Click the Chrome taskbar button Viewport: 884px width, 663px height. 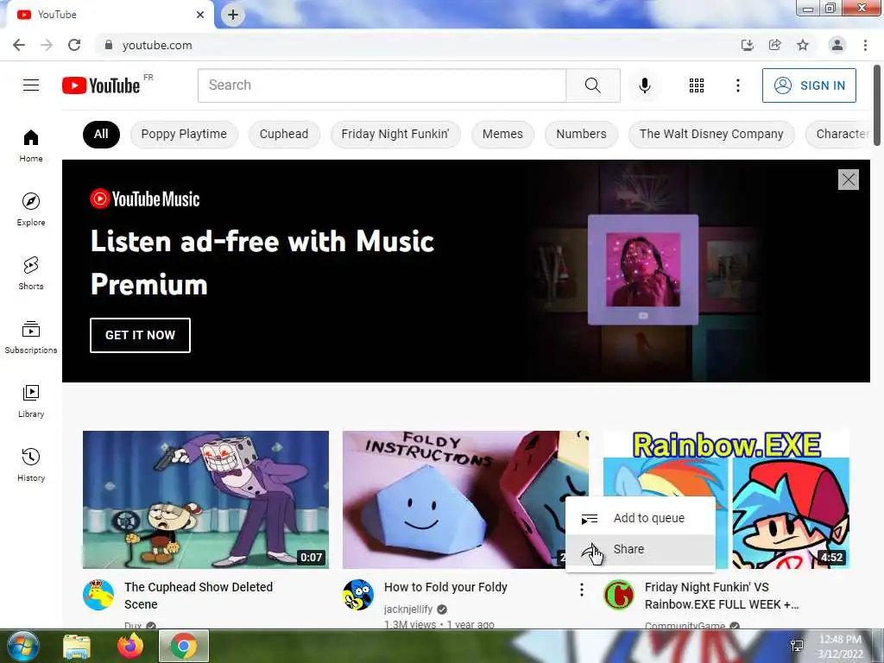[x=184, y=646]
